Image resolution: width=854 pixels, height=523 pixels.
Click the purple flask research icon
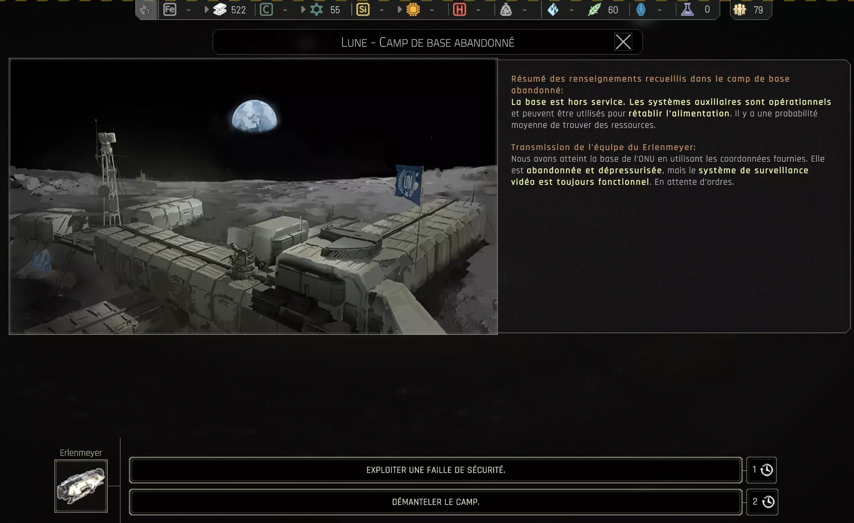tap(687, 10)
